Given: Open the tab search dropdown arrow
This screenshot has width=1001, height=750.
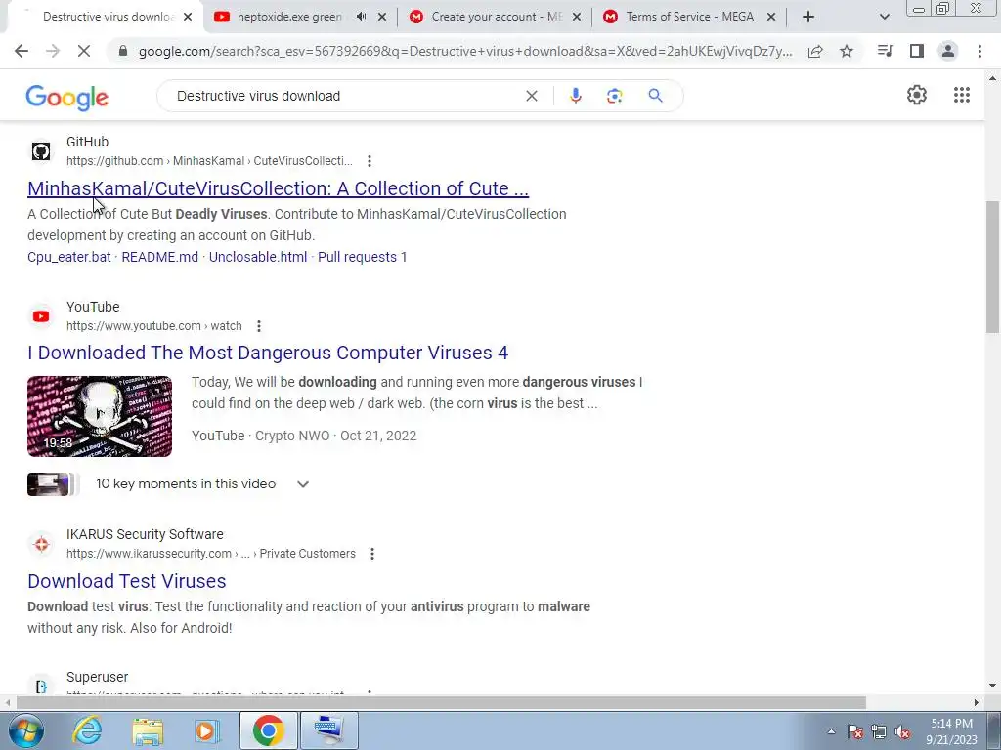Looking at the screenshot, I should point(884,17).
